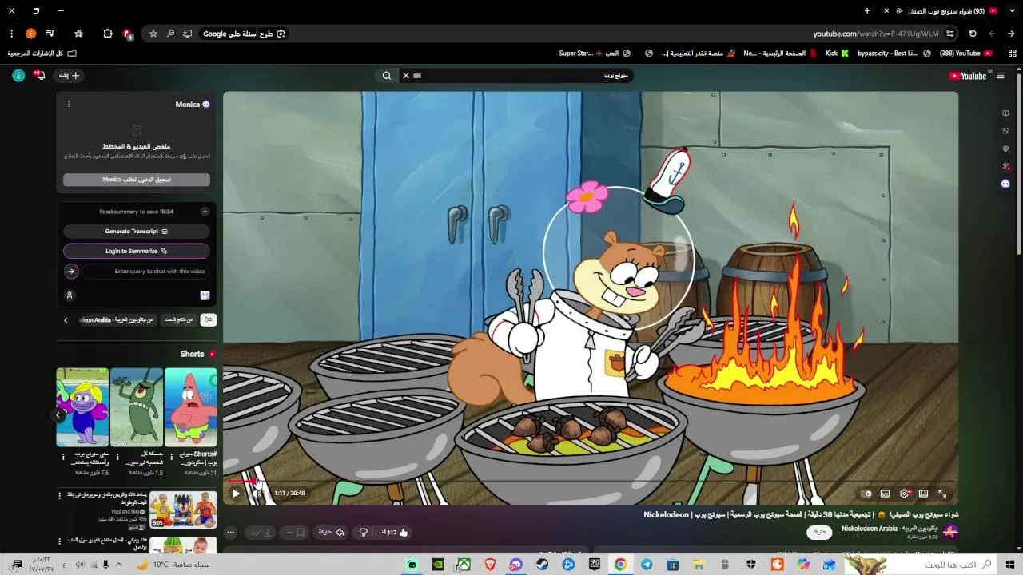Viewport: 1023px width, 575px height.
Task: Click Ask Google about this page chip
Action: (x=244, y=34)
